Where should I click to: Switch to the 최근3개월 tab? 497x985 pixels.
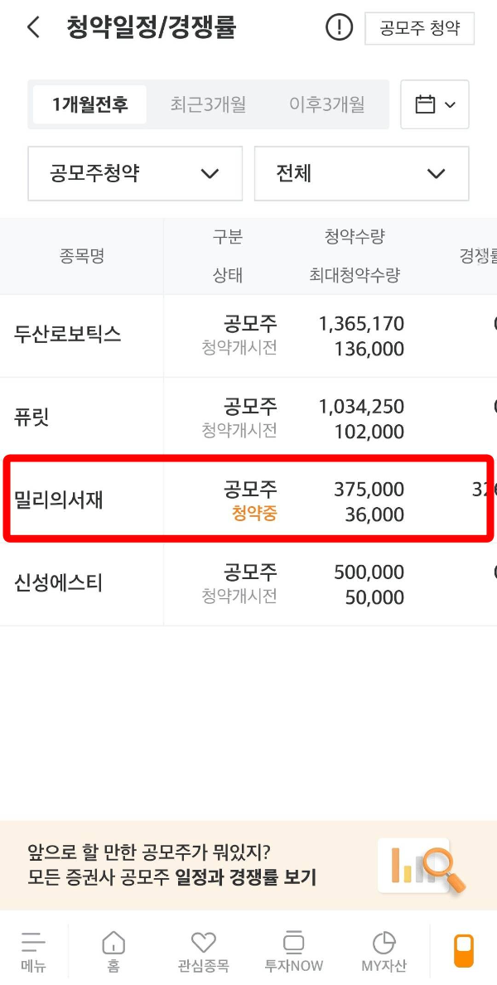tap(205, 104)
